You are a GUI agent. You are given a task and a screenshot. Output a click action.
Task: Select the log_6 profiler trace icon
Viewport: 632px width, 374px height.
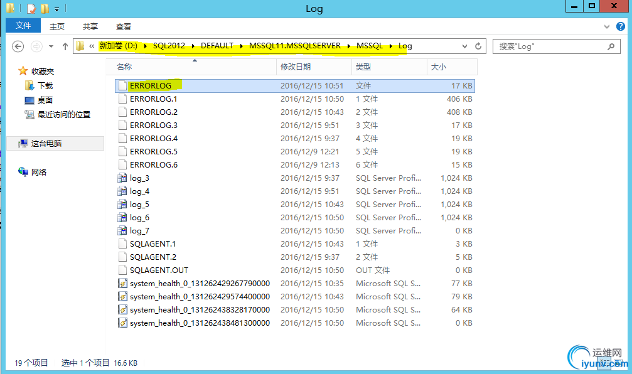pos(122,218)
